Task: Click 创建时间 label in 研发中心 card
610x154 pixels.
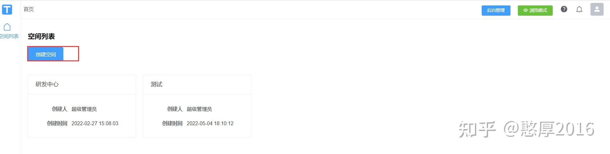Action: tap(57, 123)
